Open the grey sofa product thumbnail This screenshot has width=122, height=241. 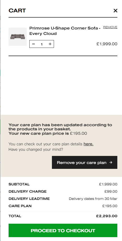pos(18,37)
